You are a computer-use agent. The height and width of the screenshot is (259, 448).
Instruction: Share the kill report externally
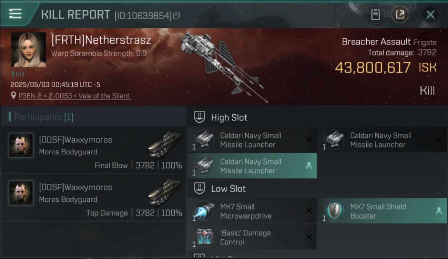click(x=400, y=15)
